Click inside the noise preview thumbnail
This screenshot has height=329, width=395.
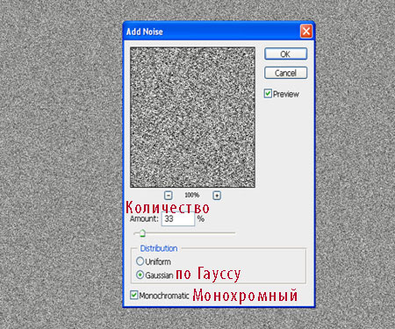192,117
